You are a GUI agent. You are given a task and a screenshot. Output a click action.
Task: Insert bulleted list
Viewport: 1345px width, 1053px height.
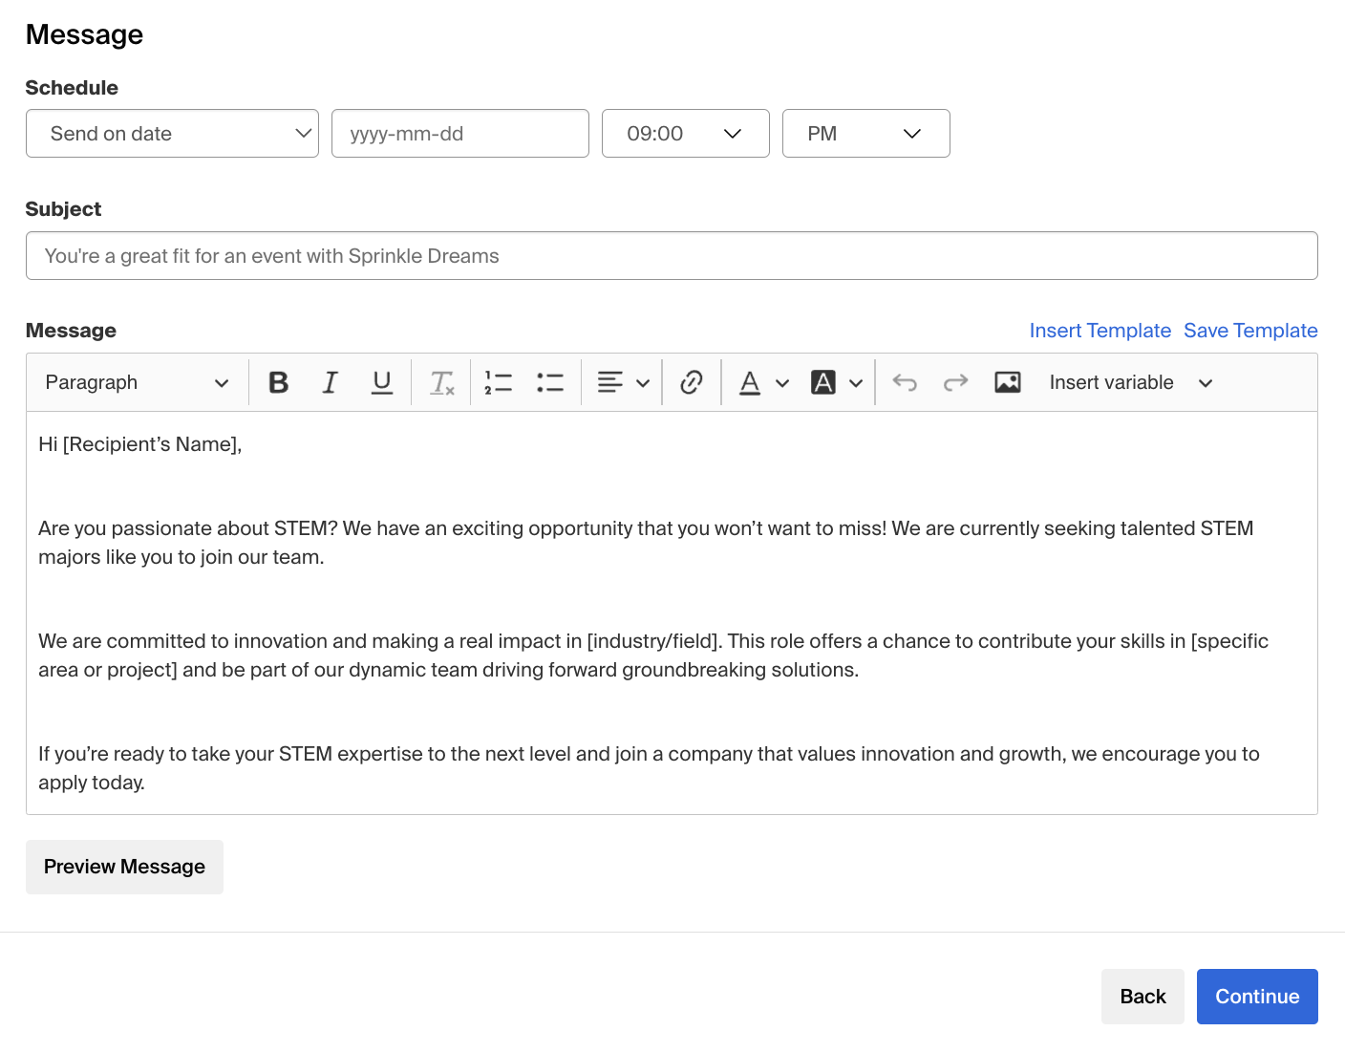[550, 382]
